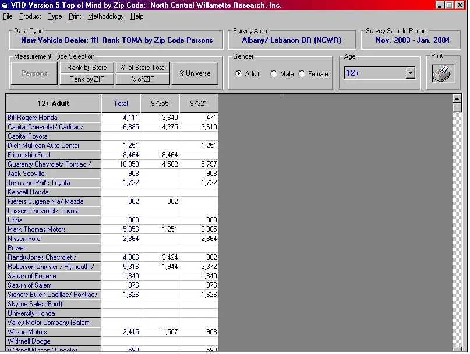Click the scroll up arrow of table
The width and height of the screenshot is (470, 354).
pyautogui.click(x=457, y=98)
